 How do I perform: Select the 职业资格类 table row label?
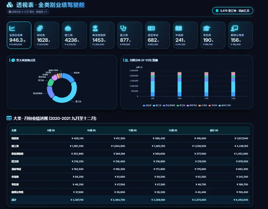click(x=18, y=154)
